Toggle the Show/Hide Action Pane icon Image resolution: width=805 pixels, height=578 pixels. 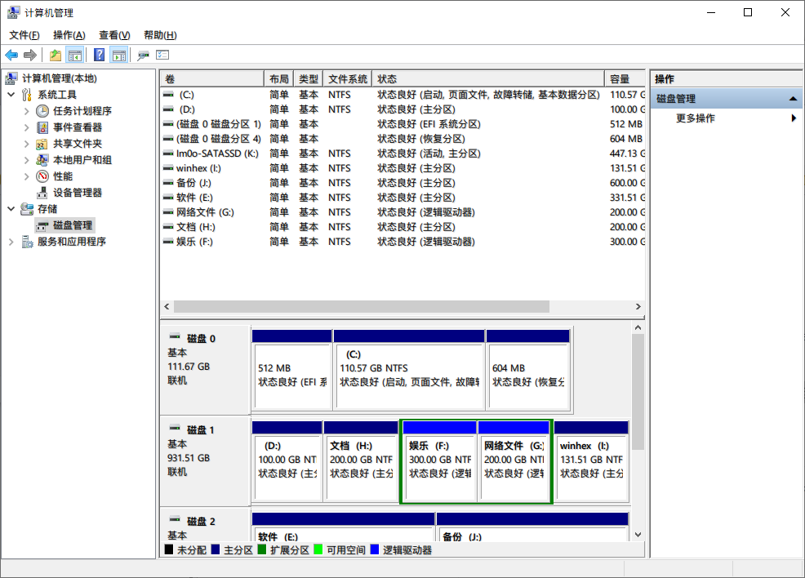119,55
